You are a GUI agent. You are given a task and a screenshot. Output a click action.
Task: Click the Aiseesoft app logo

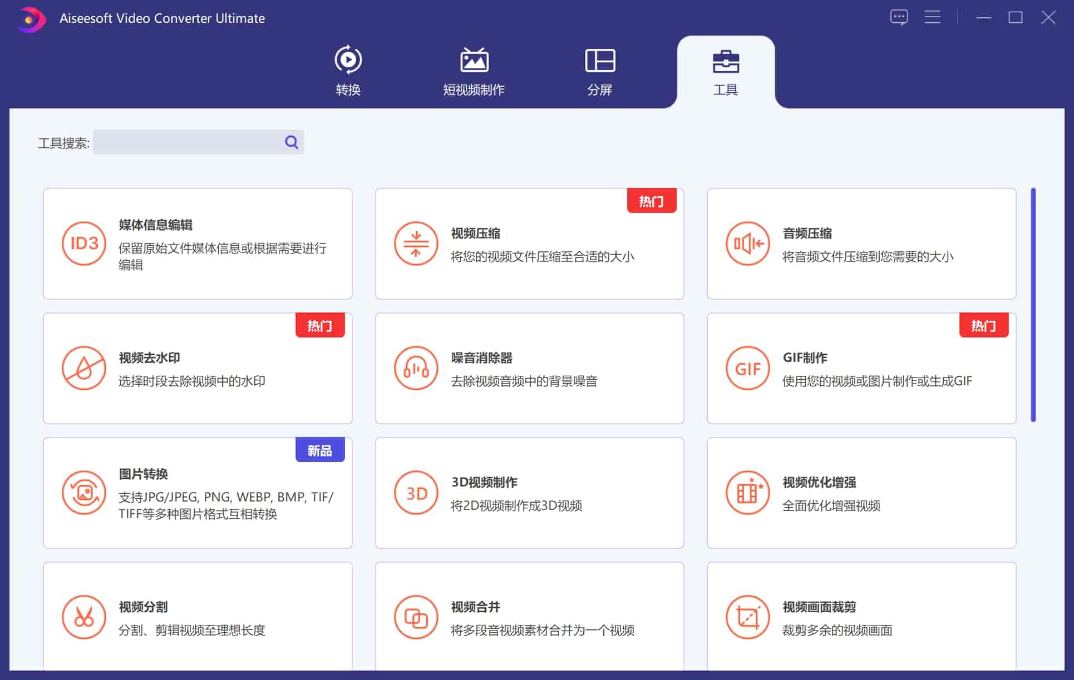pos(31,19)
